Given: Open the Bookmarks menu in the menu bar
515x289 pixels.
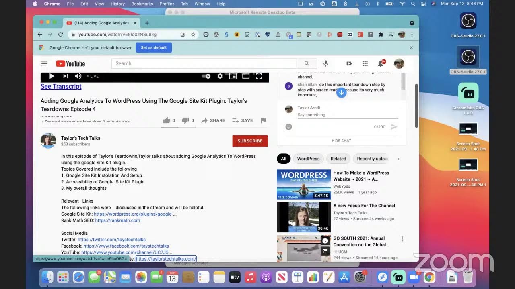Looking at the screenshot, I should point(142,4).
